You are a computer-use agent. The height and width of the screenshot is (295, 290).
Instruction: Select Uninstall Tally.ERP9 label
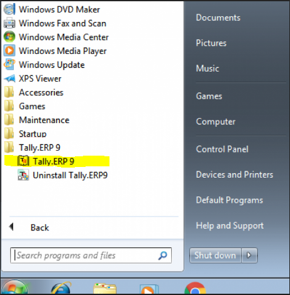coord(70,175)
